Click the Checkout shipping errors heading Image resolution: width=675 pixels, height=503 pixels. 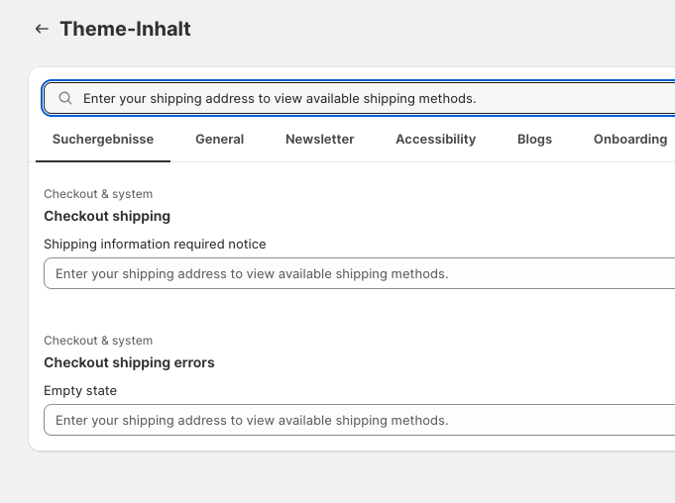coord(129,362)
